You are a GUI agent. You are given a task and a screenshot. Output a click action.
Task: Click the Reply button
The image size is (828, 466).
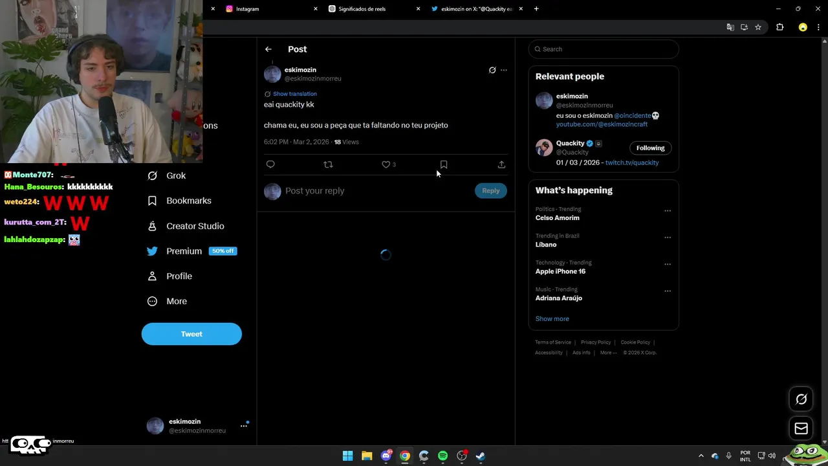(491, 190)
